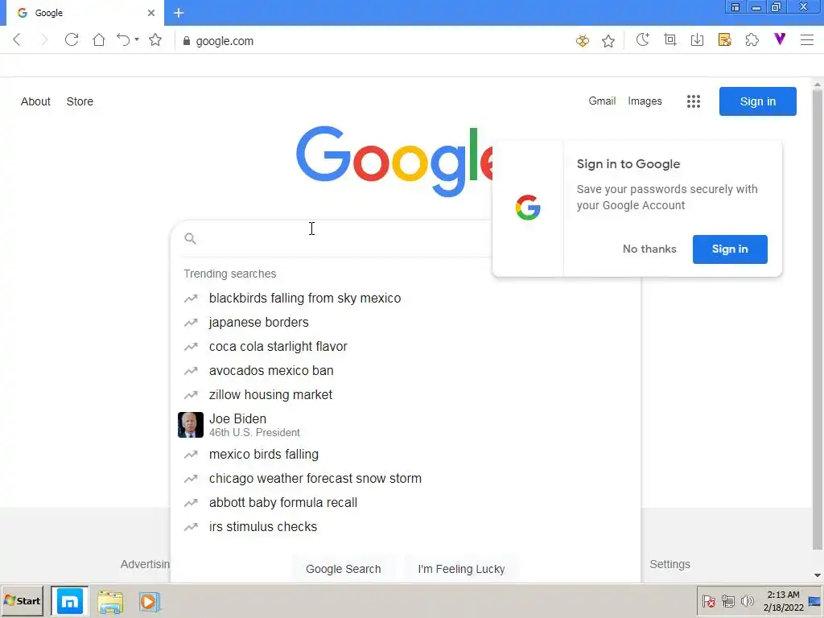Click the orange bee-shaped icon in address bar
This screenshot has height=618, width=824.
pyautogui.click(x=583, y=40)
